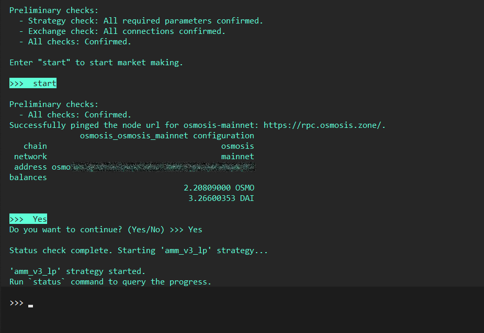The height and width of the screenshot is (333, 484).
Task: Click the 'Run `status` command' hint line
Action: pos(110,282)
